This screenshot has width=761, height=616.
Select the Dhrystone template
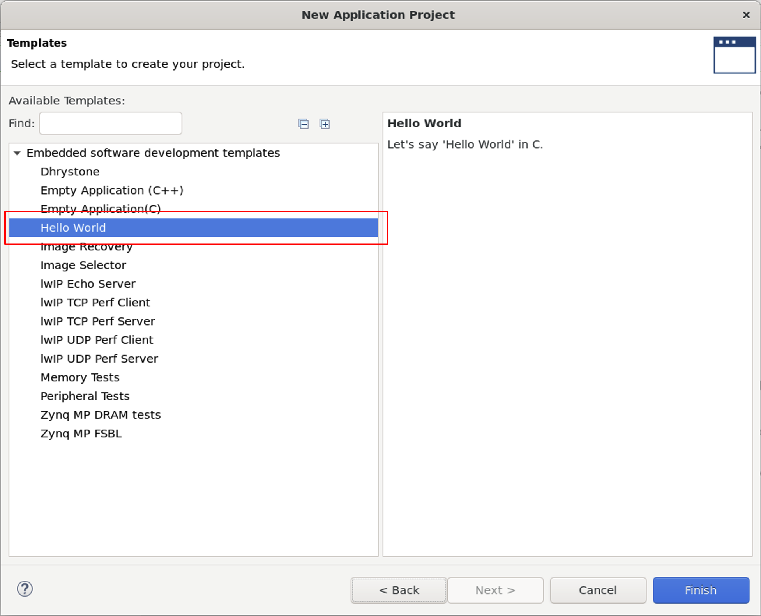click(x=70, y=172)
